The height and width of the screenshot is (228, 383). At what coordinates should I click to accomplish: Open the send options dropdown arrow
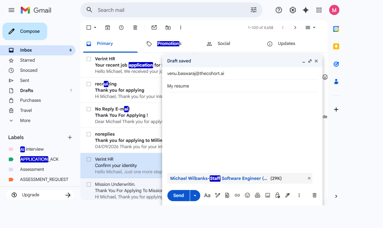[195, 196]
